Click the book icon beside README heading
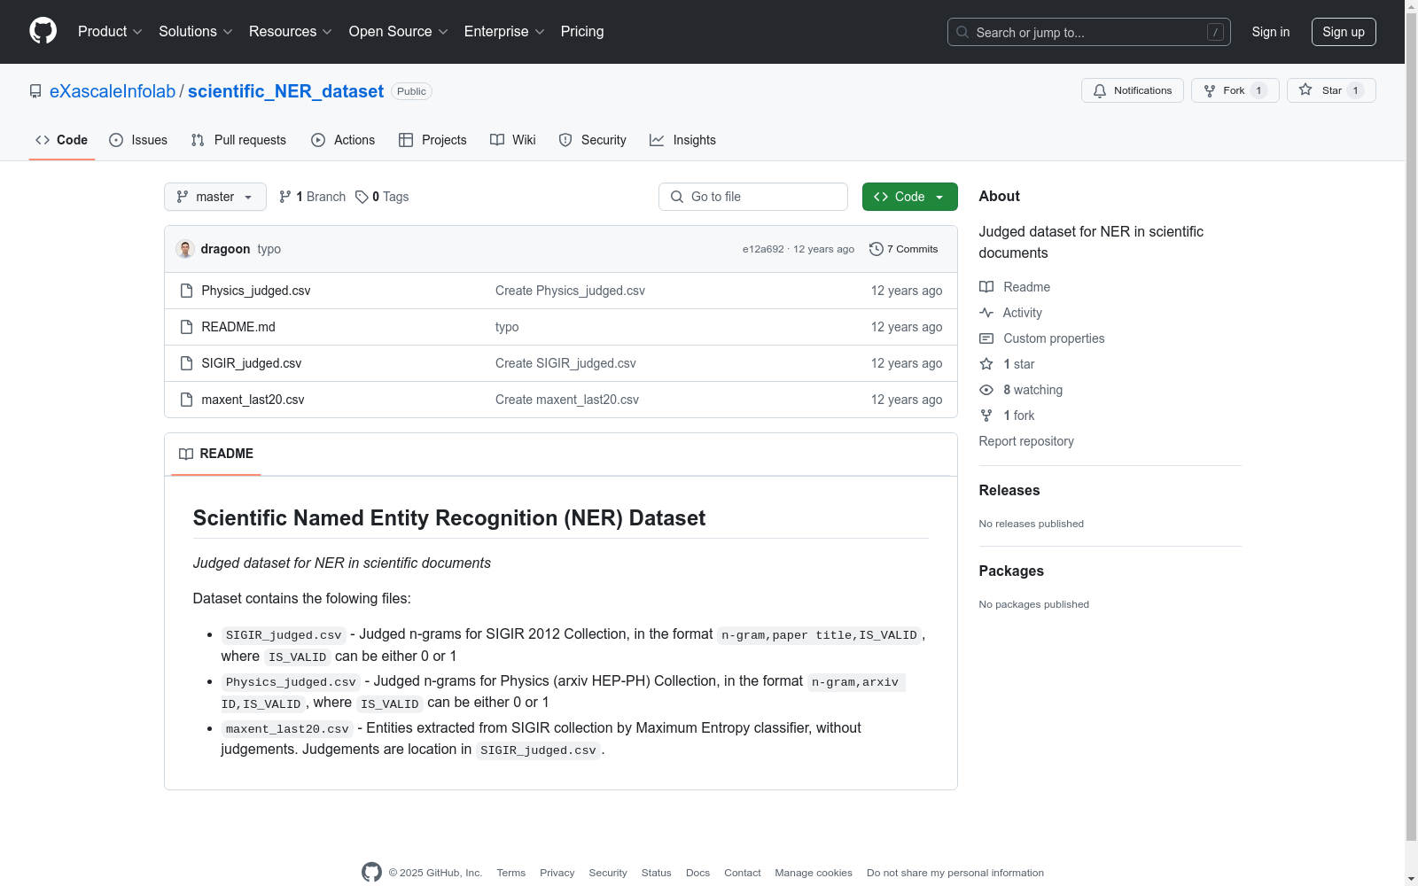 pyautogui.click(x=186, y=454)
